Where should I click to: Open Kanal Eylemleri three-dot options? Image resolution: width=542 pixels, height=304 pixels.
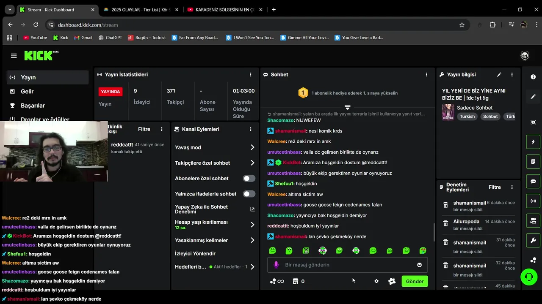pos(251,129)
